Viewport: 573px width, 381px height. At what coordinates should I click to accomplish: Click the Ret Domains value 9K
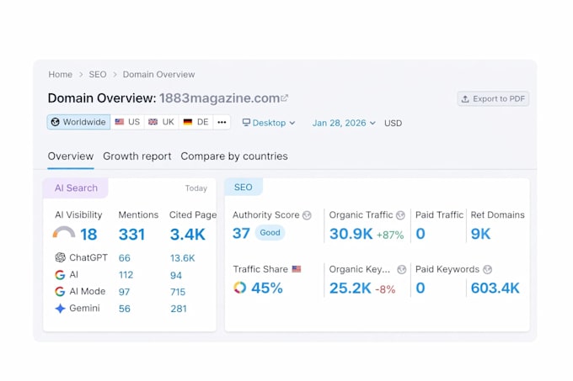pyautogui.click(x=480, y=234)
